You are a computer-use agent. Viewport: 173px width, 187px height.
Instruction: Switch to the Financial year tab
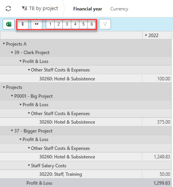[88, 9]
